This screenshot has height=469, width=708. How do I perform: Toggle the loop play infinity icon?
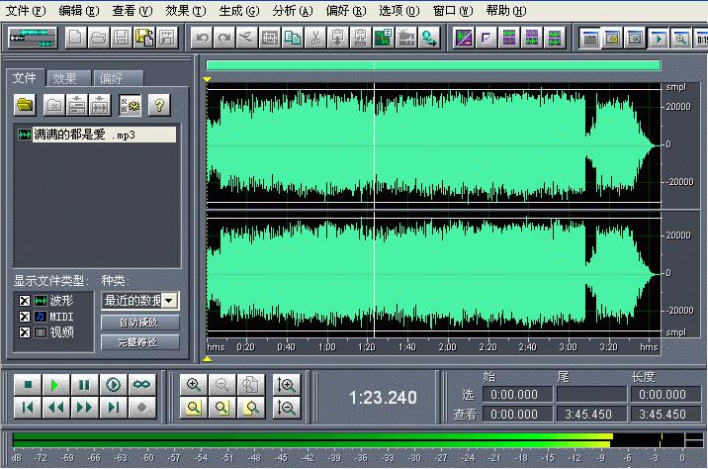coord(142,385)
